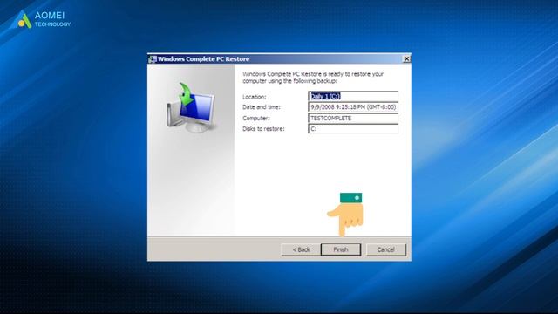Click the 'Date and time:' label

coord(262,107)
